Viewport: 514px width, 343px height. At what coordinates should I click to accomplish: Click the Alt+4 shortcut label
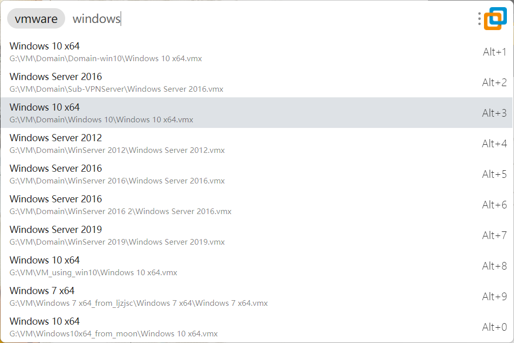494,143
